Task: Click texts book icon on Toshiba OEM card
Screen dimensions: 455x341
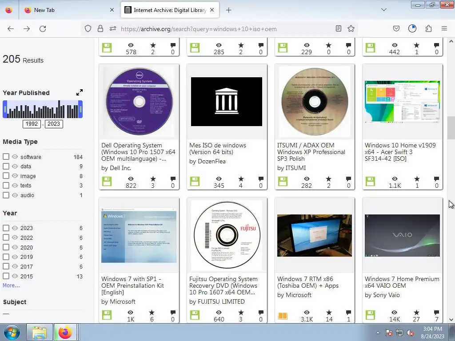Action: pyautogui.click(x=283, y=316)
